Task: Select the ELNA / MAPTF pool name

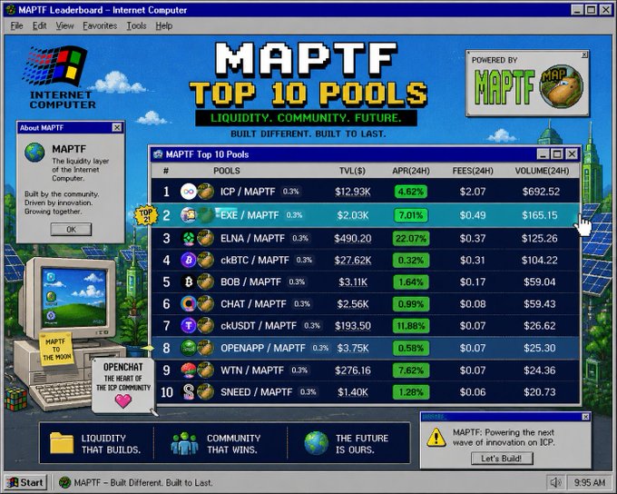Action: tap(252, 238)
